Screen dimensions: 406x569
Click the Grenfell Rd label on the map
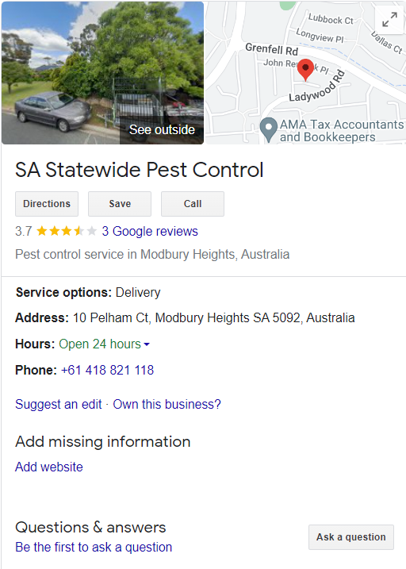(271, 48)
